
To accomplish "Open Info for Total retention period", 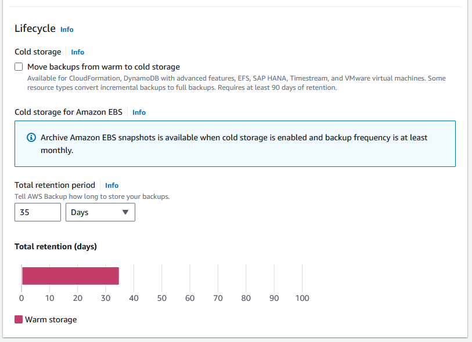I will click(111, 185).
